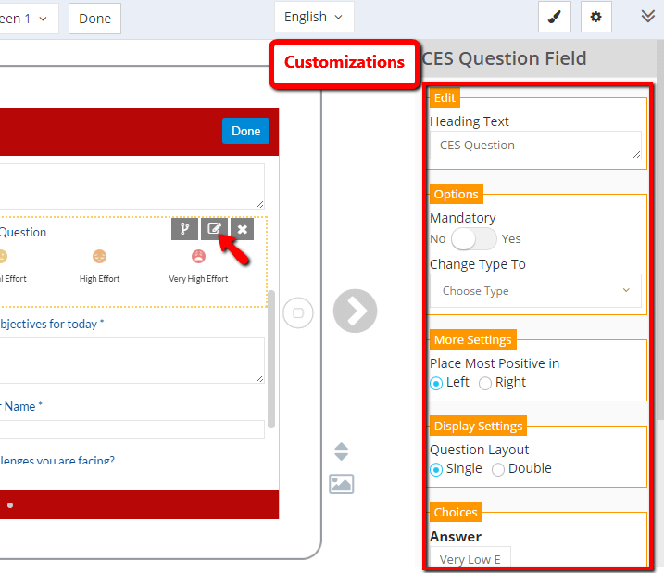Open the paintbrush theme tool
Viewport: 664px width, 573px height.
pyautogui.click(x=555, y=17)
